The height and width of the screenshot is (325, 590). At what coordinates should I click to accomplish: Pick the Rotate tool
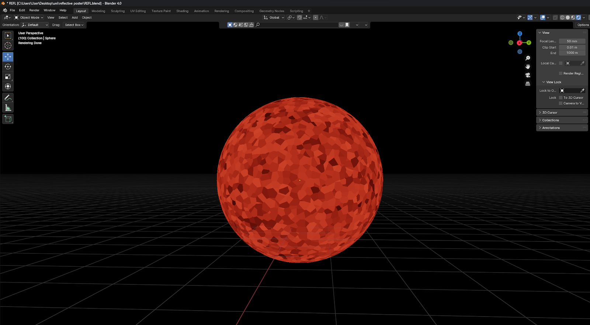[8, 67]
